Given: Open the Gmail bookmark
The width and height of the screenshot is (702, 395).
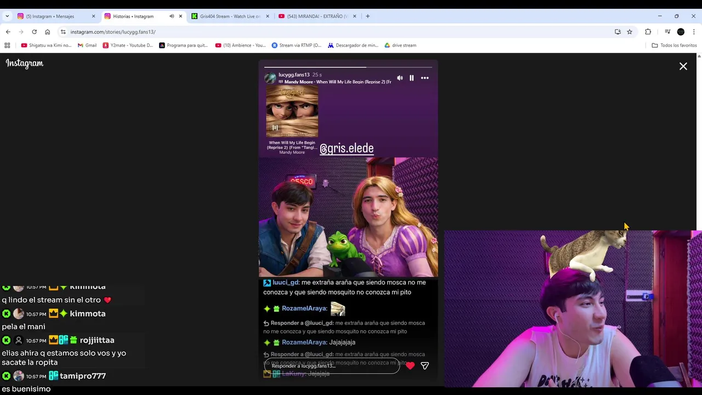Looking at the screenshot, I should (x=87, y=46).
